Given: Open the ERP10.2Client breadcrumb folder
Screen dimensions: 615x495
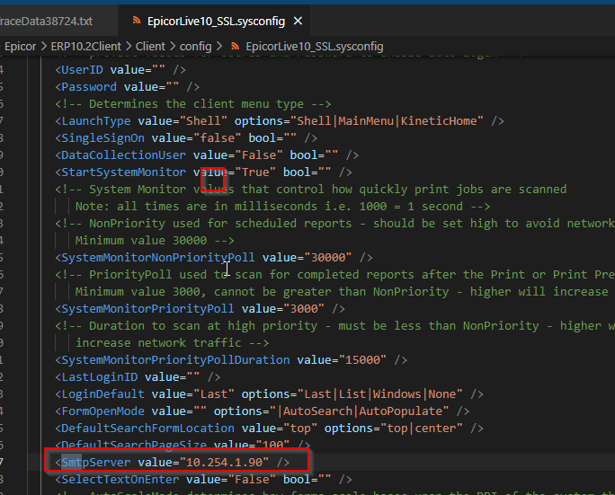Looking at the screenshot, I should point(86,46).
